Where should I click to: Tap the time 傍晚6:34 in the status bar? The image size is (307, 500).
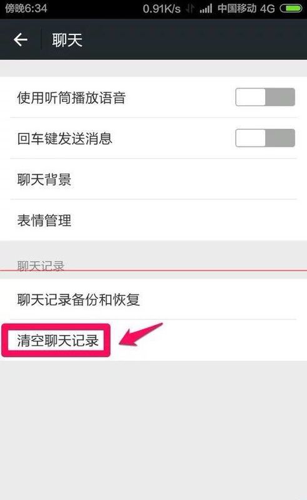point(26,8)
